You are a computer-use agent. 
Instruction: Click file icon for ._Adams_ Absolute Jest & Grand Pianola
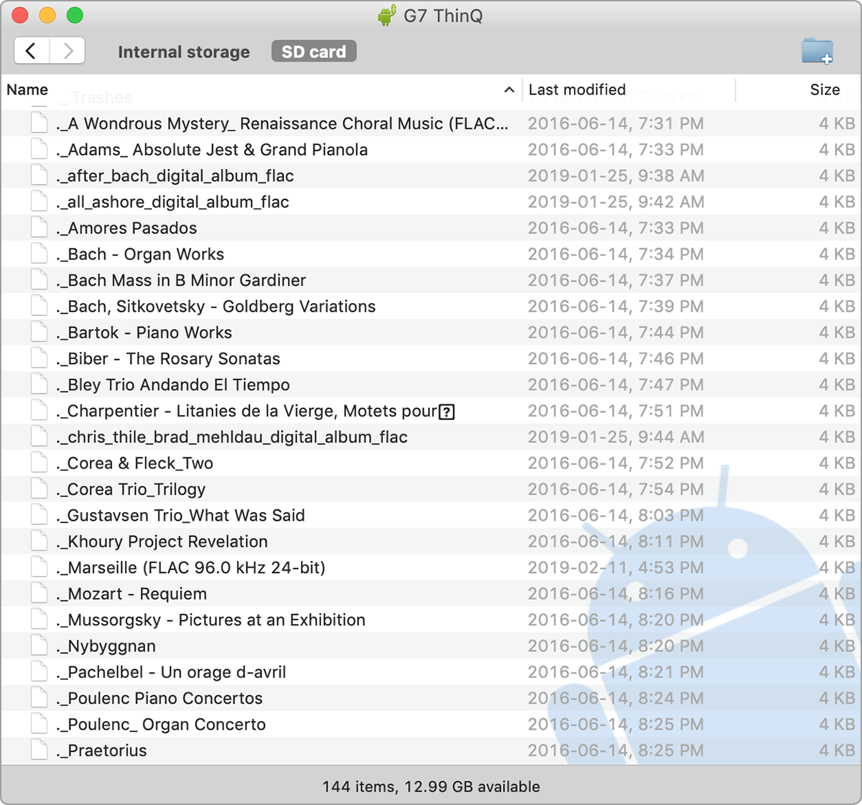coord(40,149)
